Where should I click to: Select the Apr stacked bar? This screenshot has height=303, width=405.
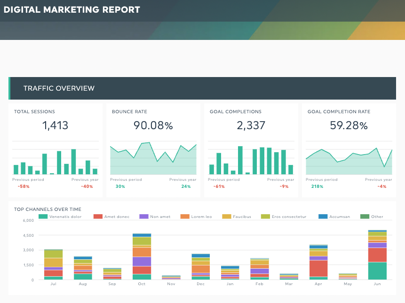[x=318, y=262]
